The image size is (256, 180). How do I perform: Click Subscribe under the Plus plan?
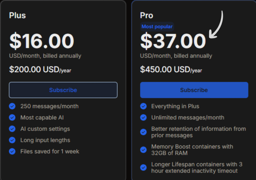63,90
